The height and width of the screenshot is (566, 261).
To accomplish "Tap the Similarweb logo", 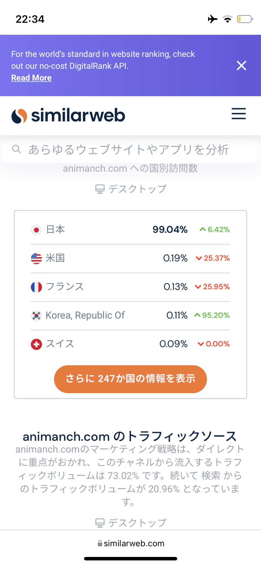I will pos(68,115).
